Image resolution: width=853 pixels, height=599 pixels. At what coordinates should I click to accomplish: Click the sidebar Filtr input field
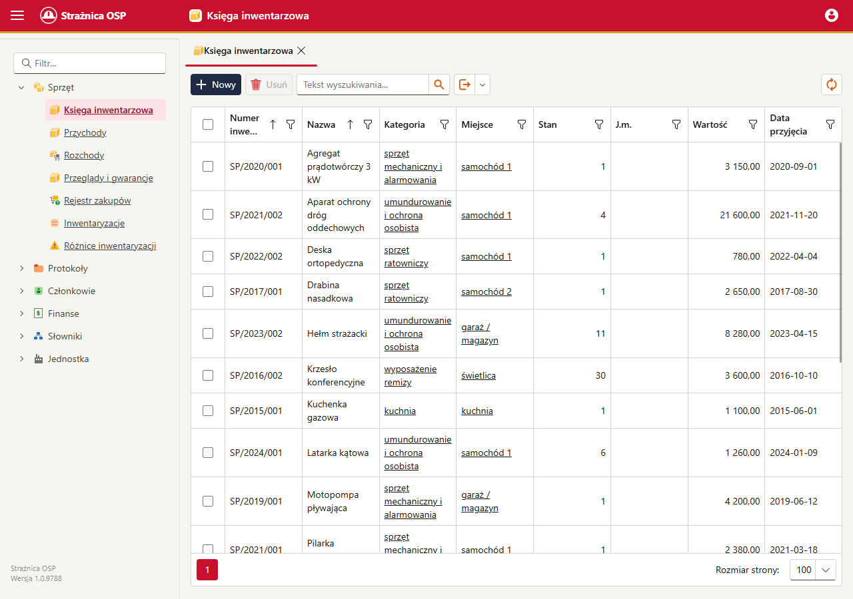click(89, 63)
